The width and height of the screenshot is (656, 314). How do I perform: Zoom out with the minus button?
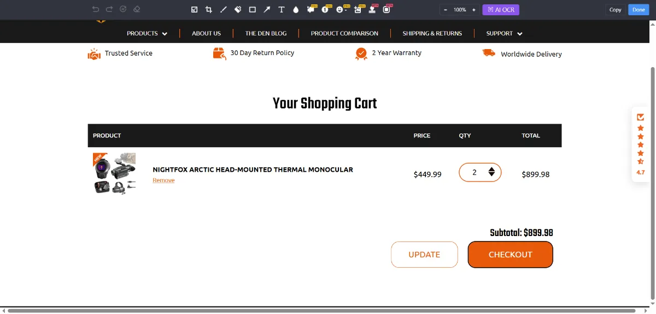(446, 10)
